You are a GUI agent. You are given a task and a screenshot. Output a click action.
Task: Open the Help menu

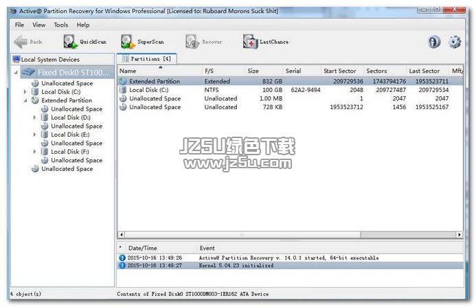83,25
